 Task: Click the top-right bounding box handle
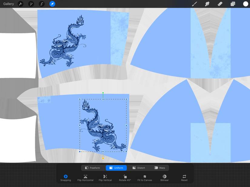pos(126,99)
